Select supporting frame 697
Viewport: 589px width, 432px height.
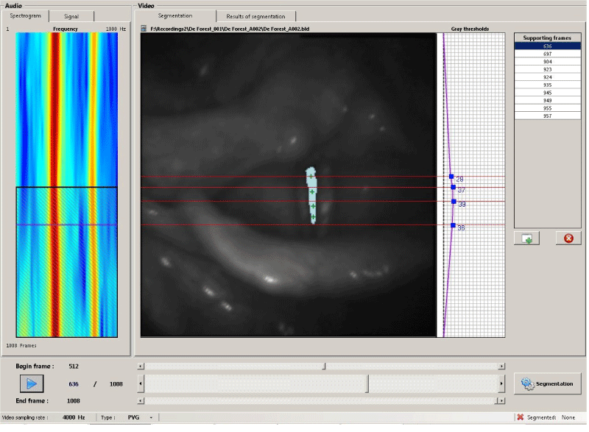click(x=547, y=54)
